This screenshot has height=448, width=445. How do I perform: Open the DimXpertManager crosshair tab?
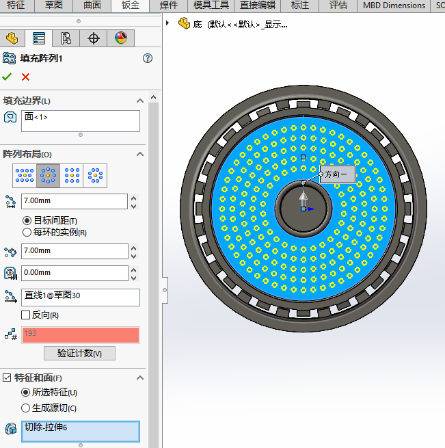94,38
